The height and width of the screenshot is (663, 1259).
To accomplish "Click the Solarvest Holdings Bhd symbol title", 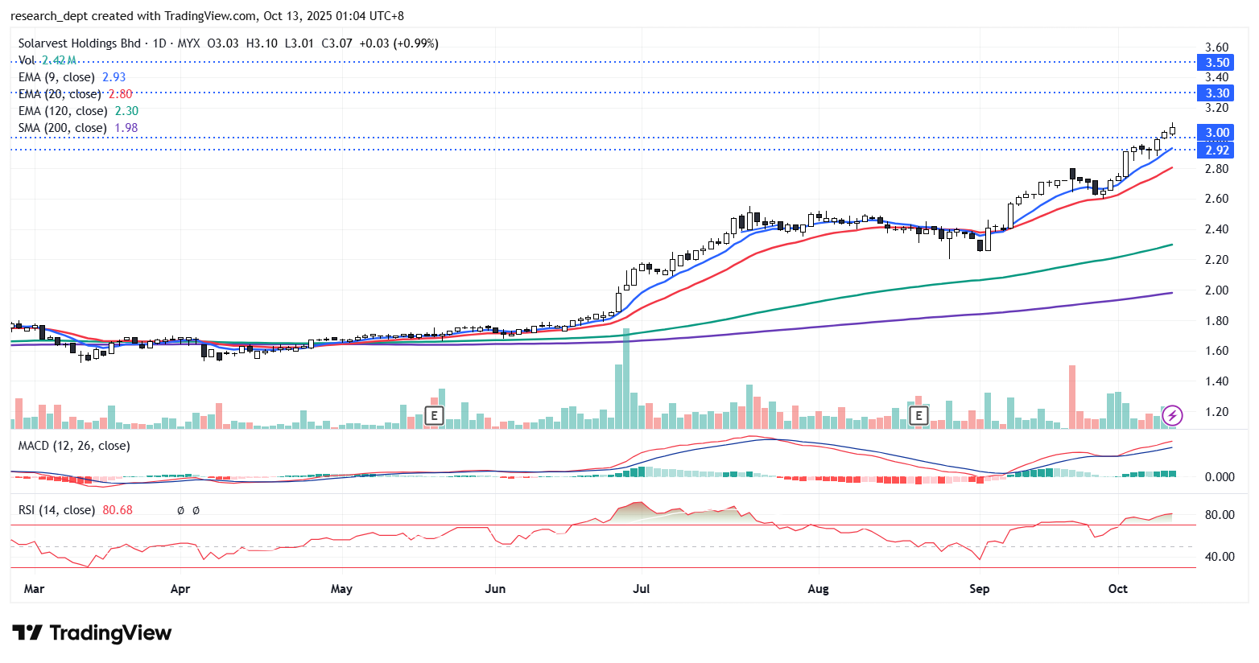I will point(80,43).
